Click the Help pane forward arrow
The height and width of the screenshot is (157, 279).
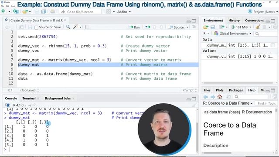coord(213,97)
